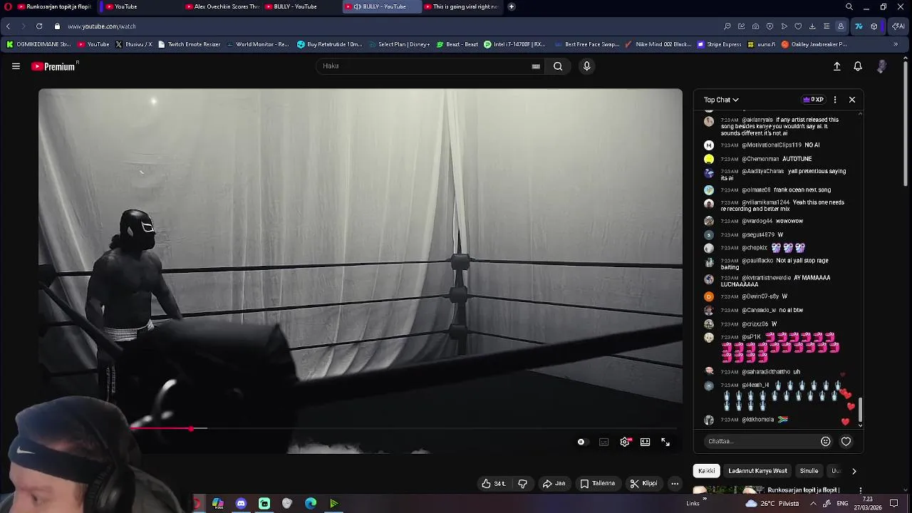Open browser downloads icon

[x=812, y=26]
